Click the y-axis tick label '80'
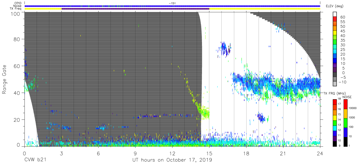The image size is (360, 166). click(x=17, y=39)
